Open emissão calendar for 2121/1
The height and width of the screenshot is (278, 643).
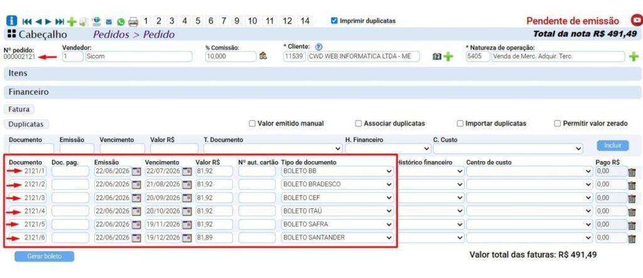136,171
